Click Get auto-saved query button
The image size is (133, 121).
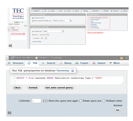[59, 87]
